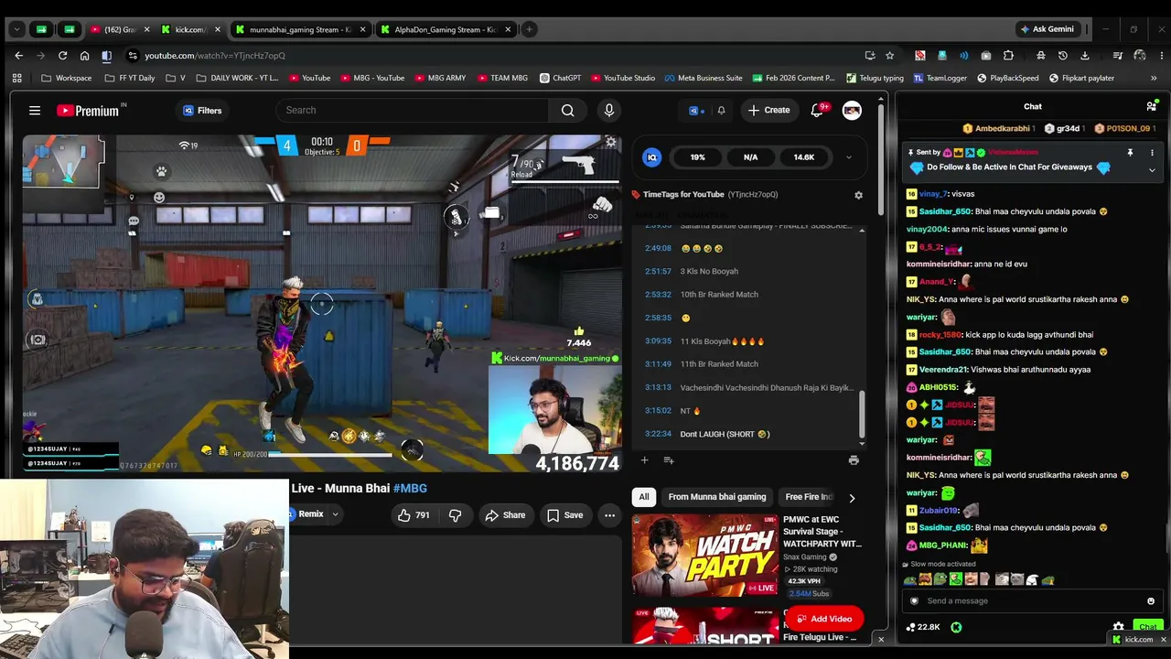Open the browser home page
Screen dimensions: 1171x659
(x=84, y=56)
